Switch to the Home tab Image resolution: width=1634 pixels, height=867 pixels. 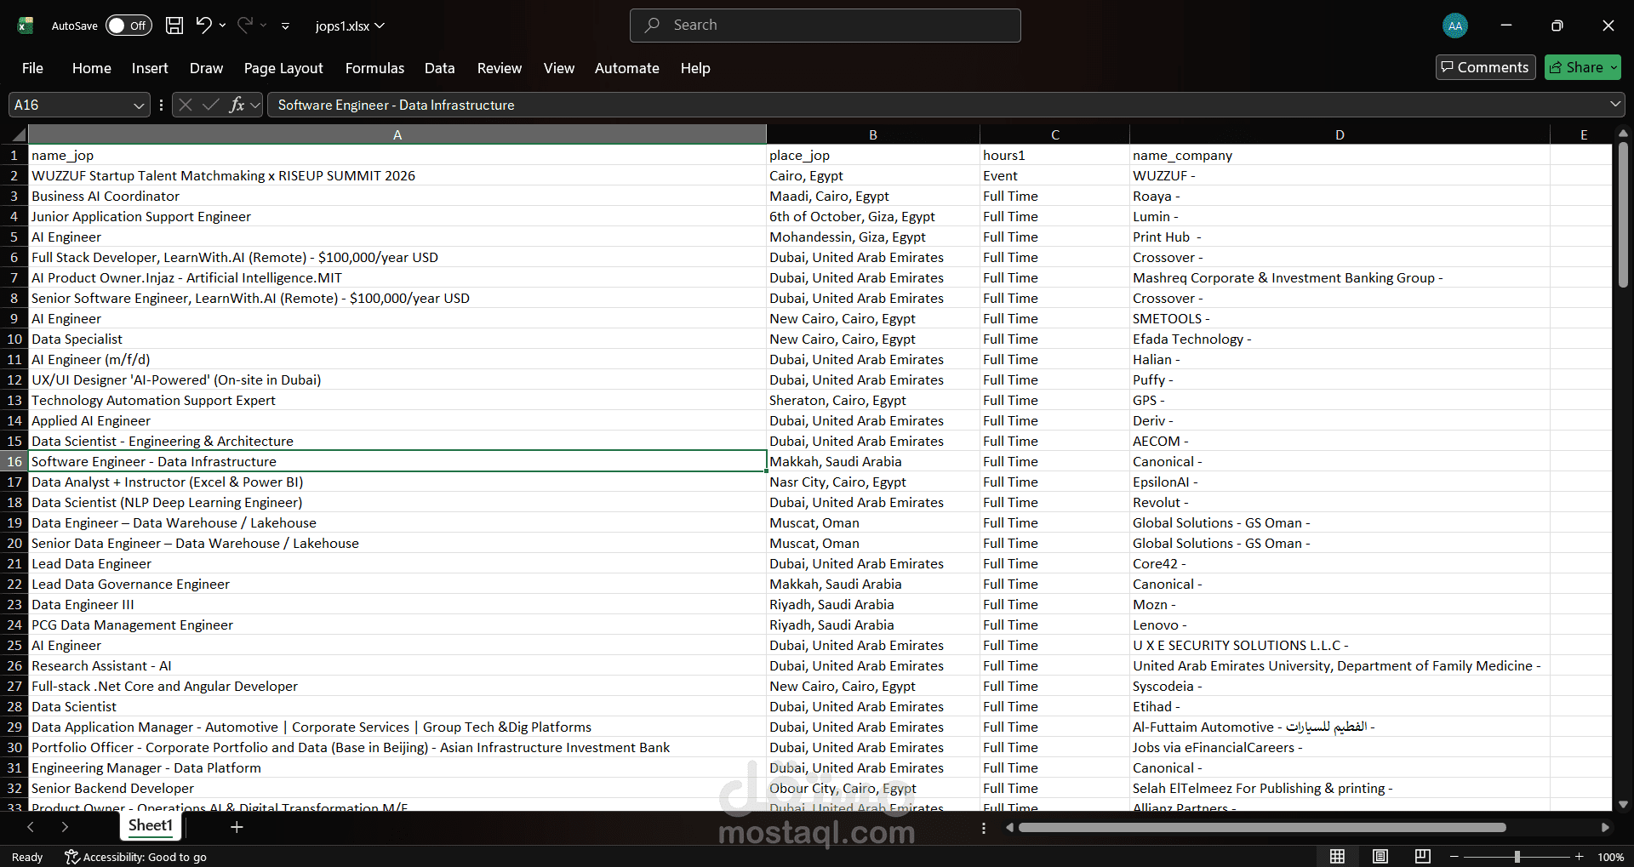tap(92, 68)
